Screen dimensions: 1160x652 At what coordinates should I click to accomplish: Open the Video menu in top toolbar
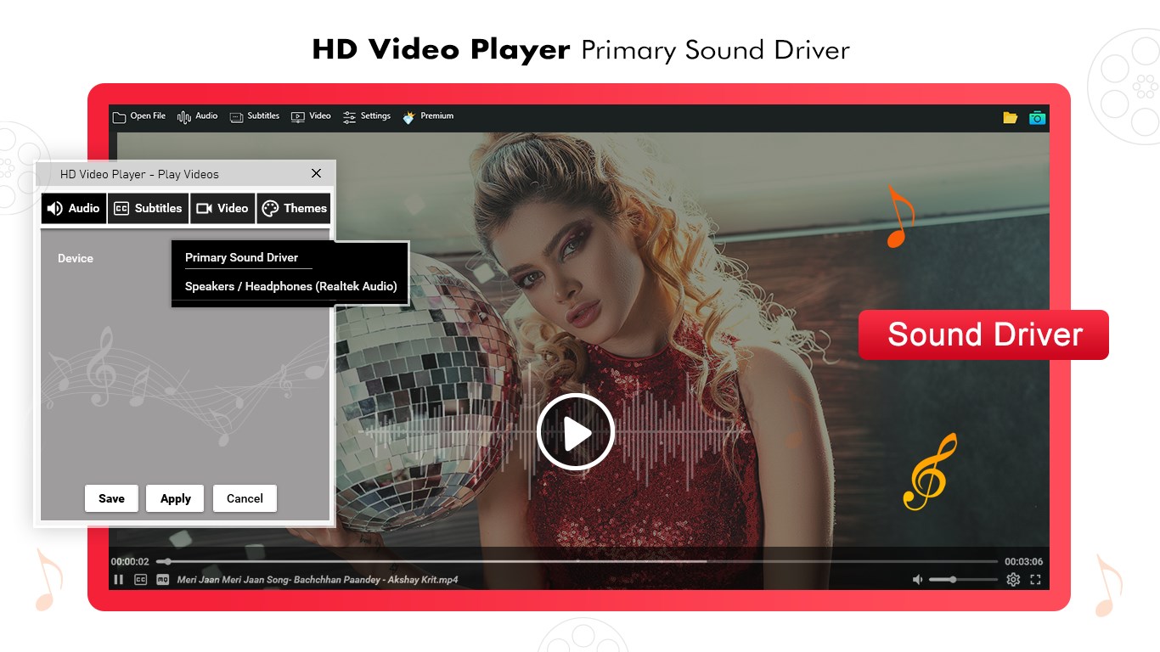[311, 116]
